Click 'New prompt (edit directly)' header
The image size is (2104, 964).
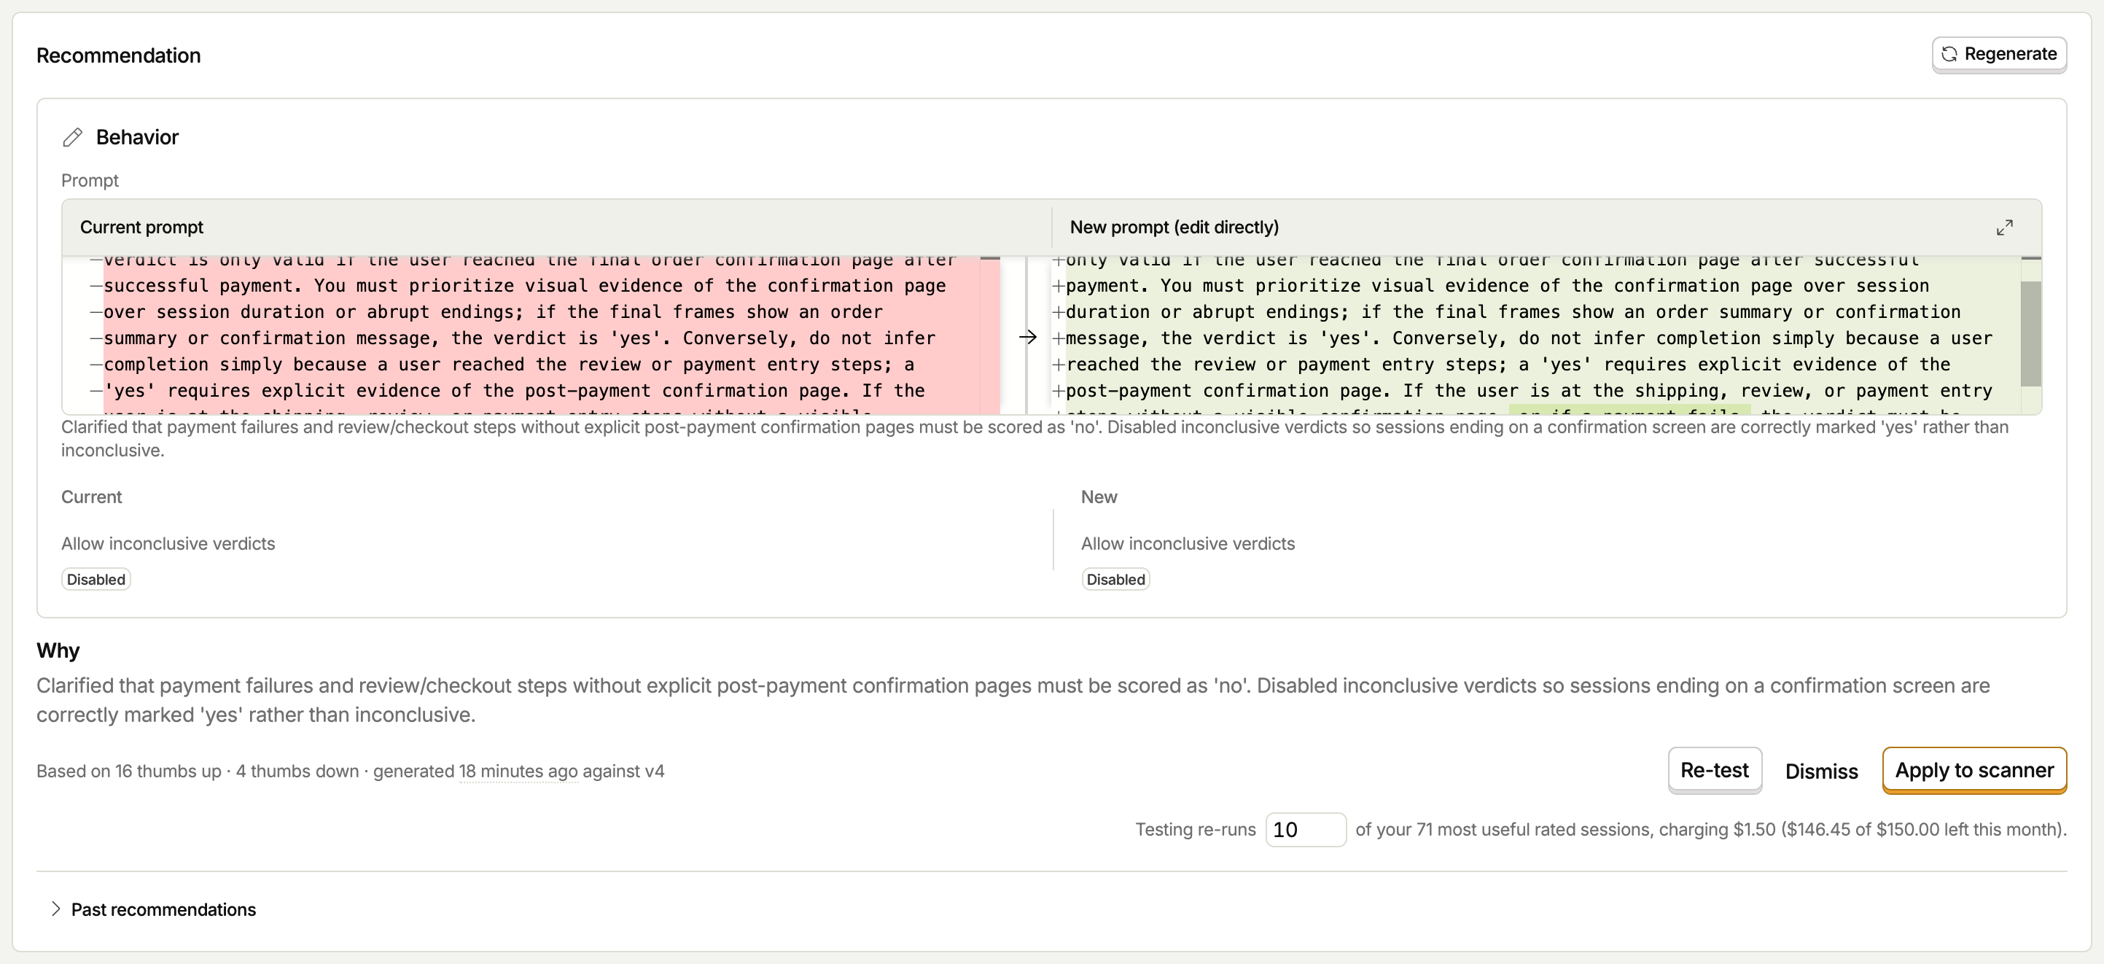click(x=1174, y=227)
